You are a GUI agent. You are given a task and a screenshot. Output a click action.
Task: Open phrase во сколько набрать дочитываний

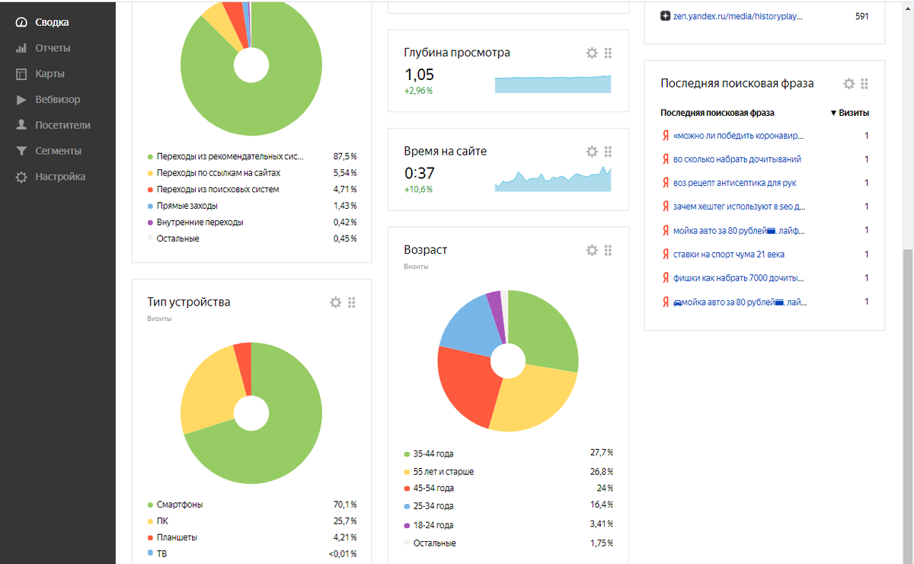(737, 159)
